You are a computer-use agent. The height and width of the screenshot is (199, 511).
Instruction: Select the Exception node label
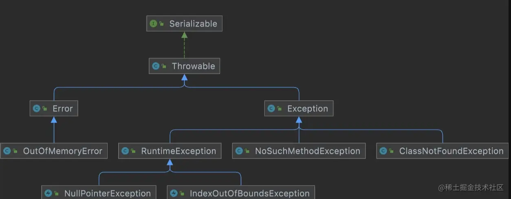(307, 108)
